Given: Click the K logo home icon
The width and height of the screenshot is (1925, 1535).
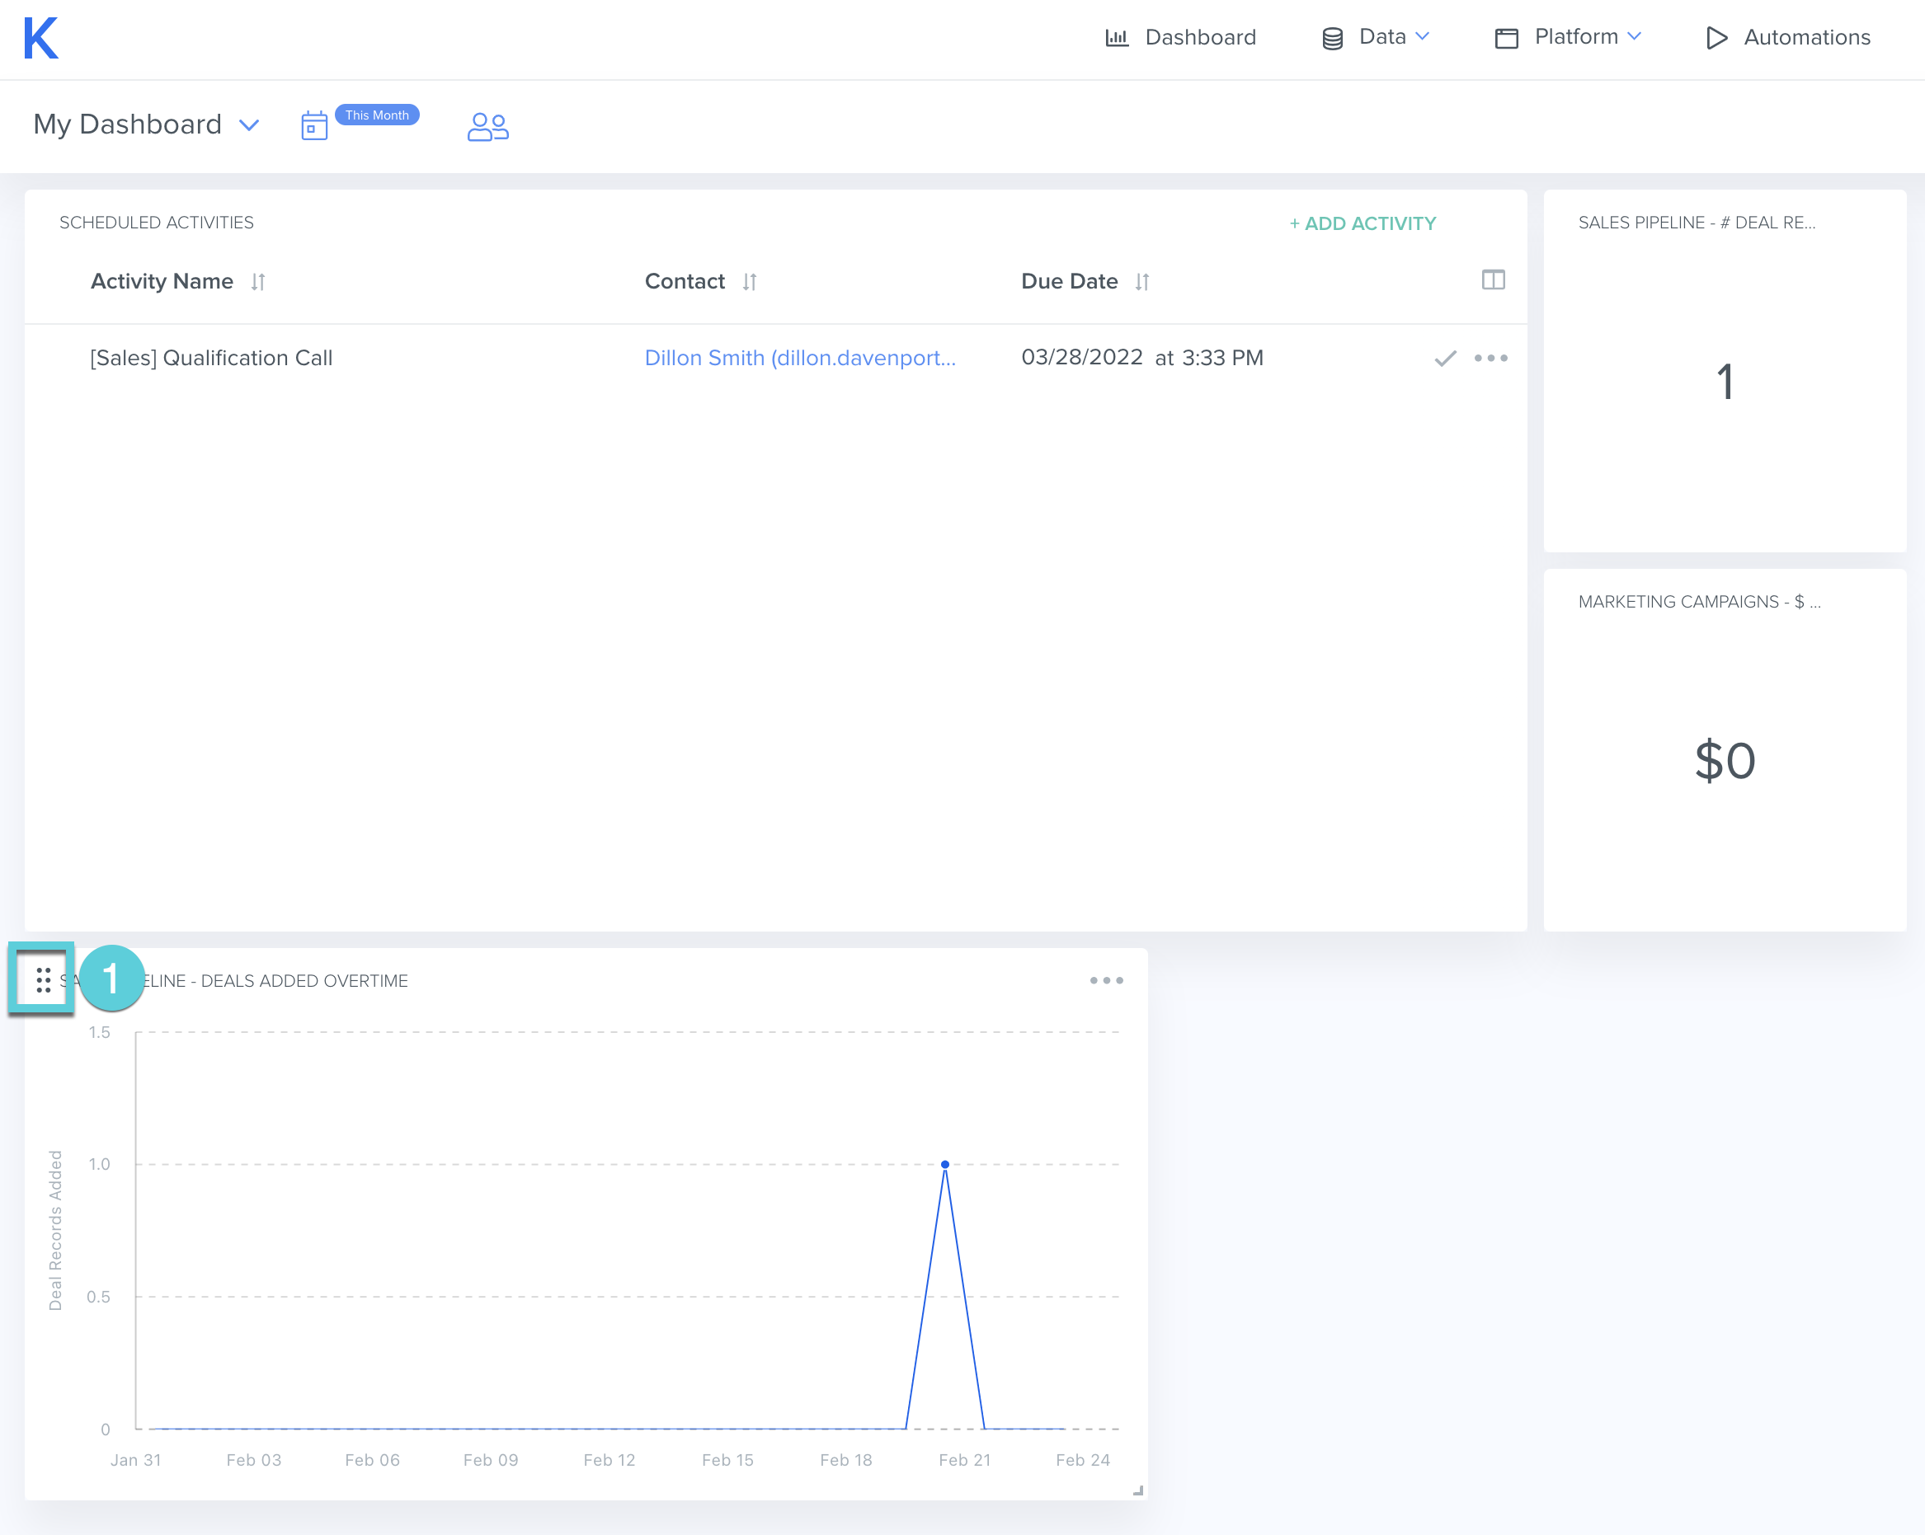Looking at the screenshot, I should [41, 39].
